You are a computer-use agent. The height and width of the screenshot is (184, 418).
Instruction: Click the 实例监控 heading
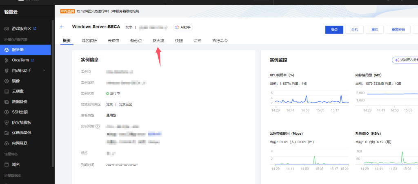tap(278, 60)
